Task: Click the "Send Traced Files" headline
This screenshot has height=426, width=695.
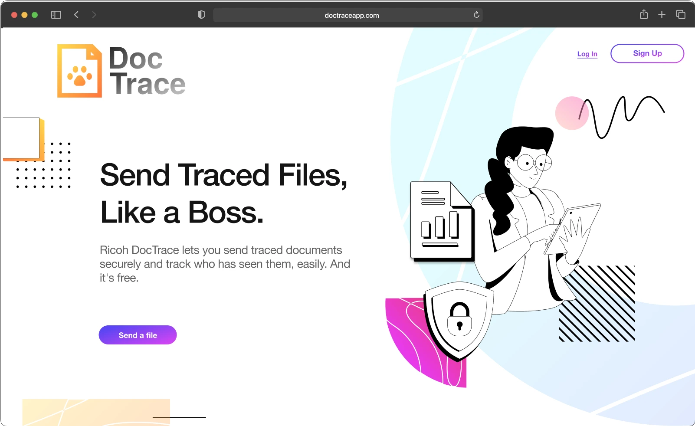Action: [223, 175]
